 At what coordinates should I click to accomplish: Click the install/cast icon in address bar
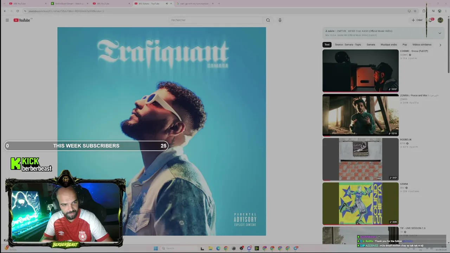(x=409, y=11)
